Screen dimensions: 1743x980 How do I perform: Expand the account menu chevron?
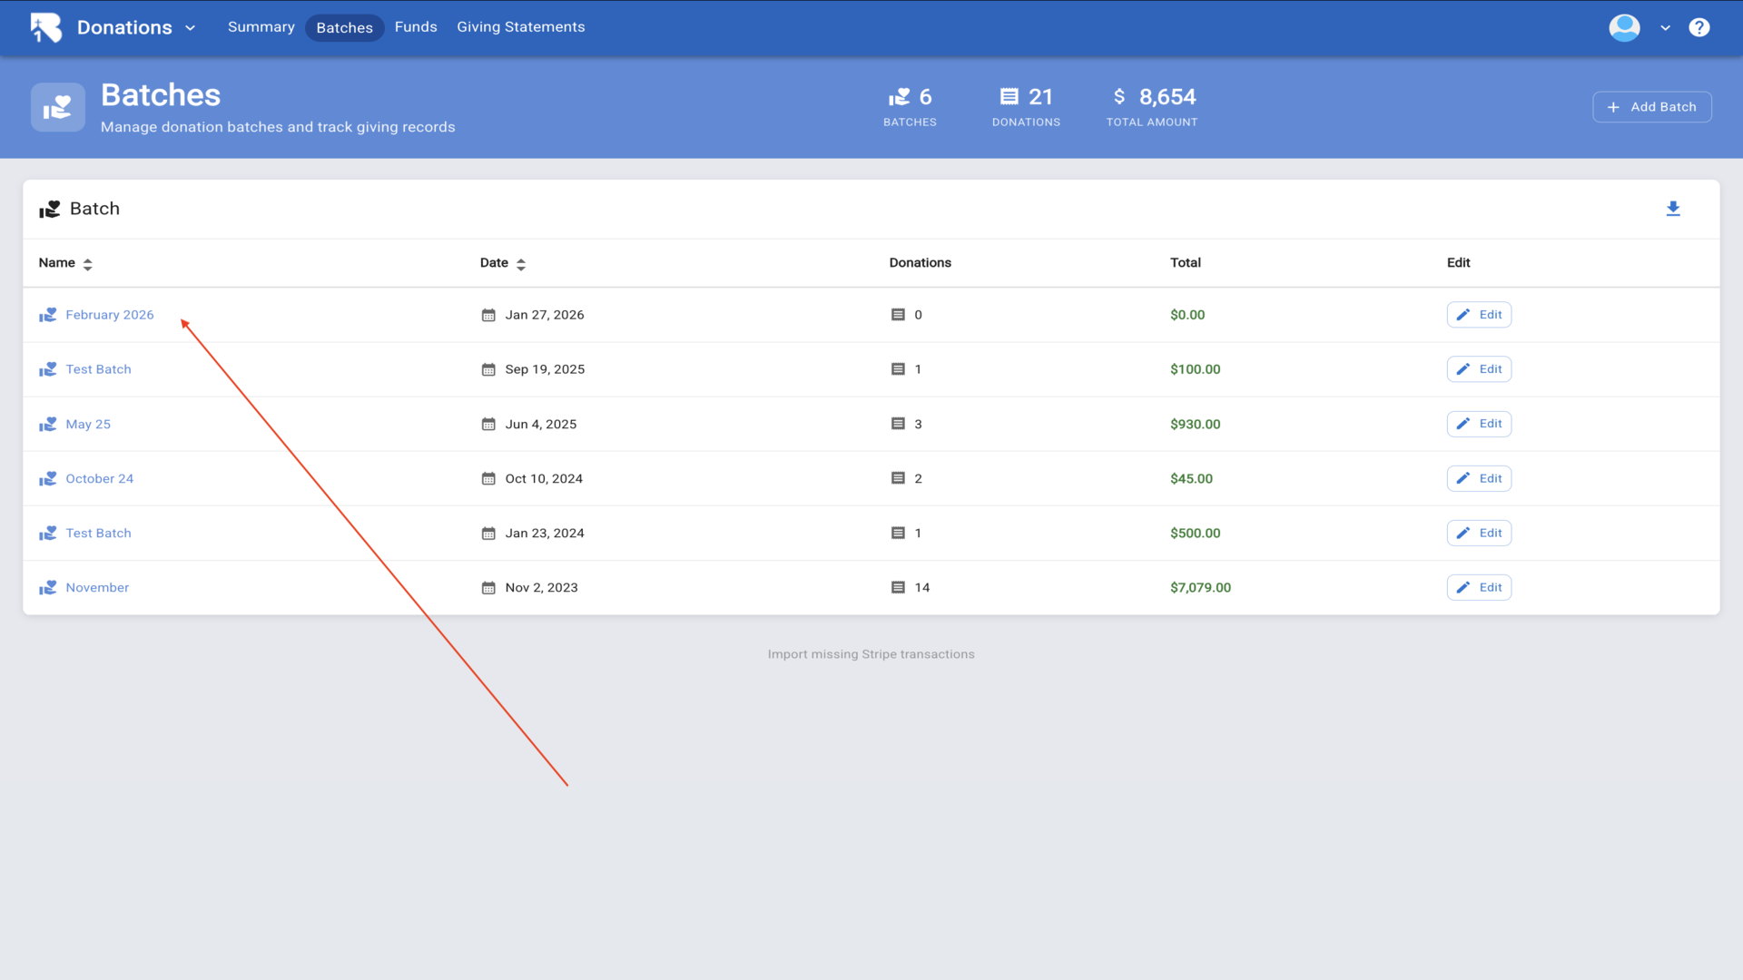point(1665,28)
